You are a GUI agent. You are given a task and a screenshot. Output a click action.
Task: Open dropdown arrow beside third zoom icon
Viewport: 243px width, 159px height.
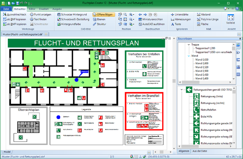tap(134, 24)
